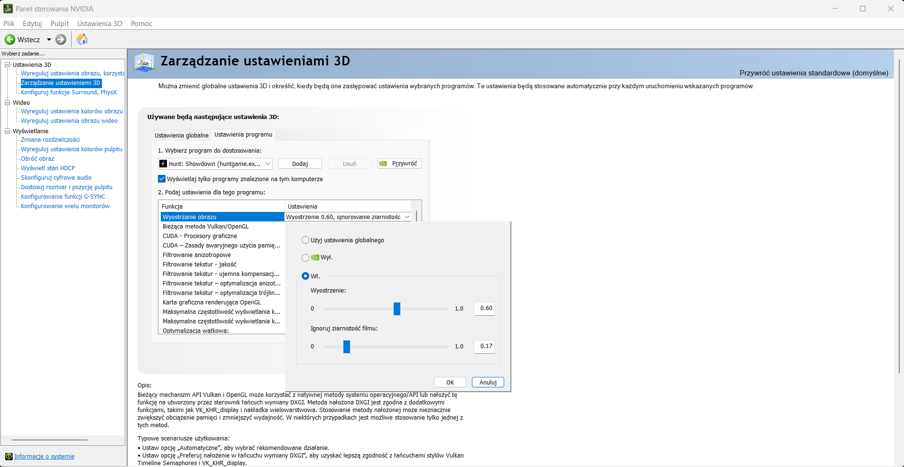The image size is (904, 467).
Task: Click the Przywróć button
Action: click(x=399, y=164)
